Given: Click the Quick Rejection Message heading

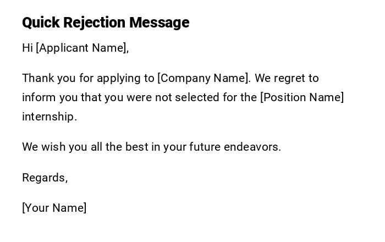Looking at the screenshot, I should click(x=106, y=23).
